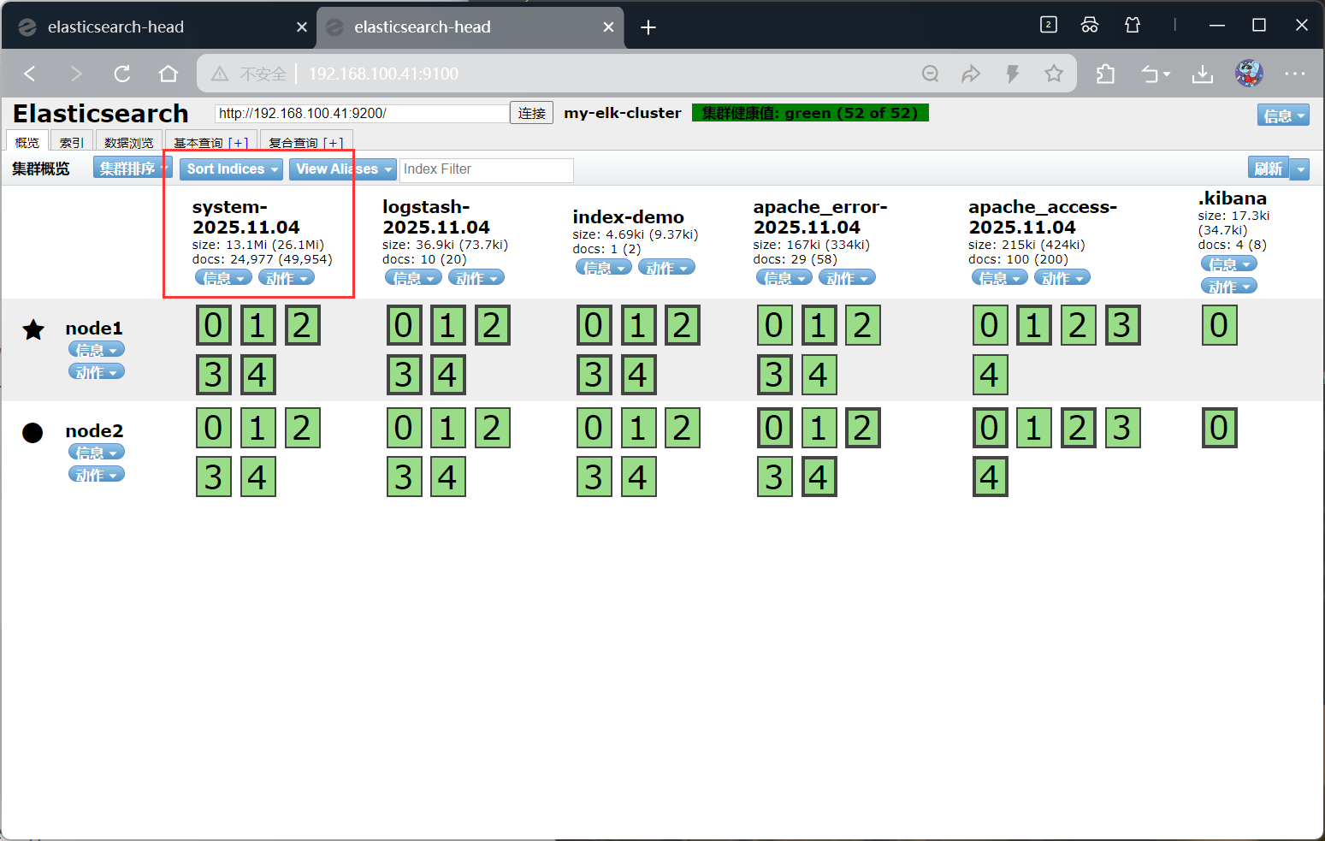Select shard 3 of apache_access index on node1
1325x841 pixels.
tap(1123, 325)
